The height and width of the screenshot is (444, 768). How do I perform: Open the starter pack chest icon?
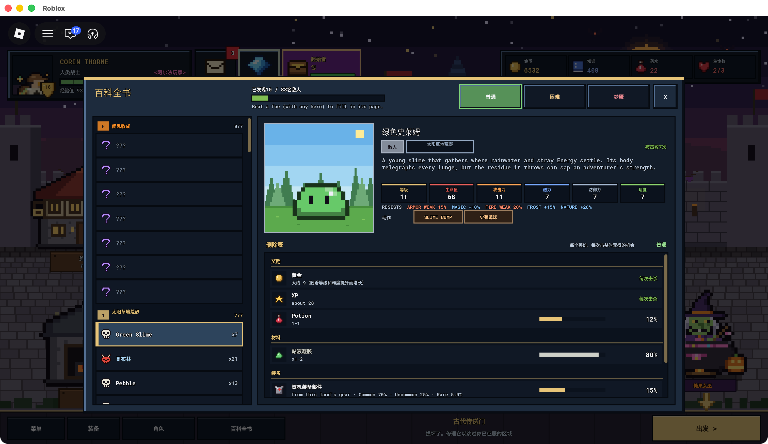(x=298, y=67)
